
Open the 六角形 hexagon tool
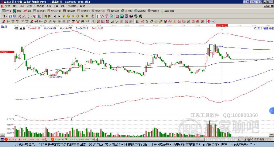tap(153, 11)
